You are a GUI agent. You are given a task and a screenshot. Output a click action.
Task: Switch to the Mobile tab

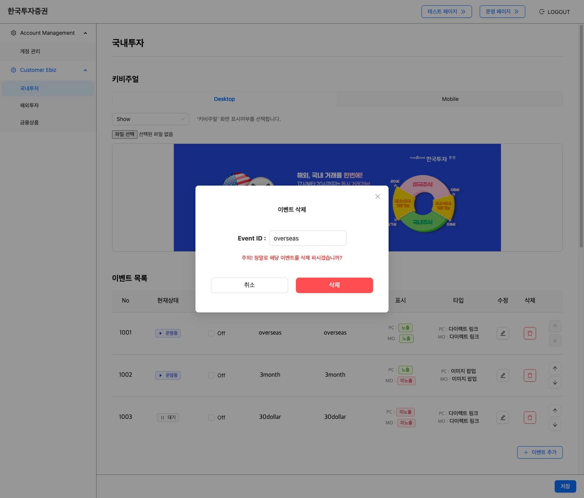pos(450,99)
